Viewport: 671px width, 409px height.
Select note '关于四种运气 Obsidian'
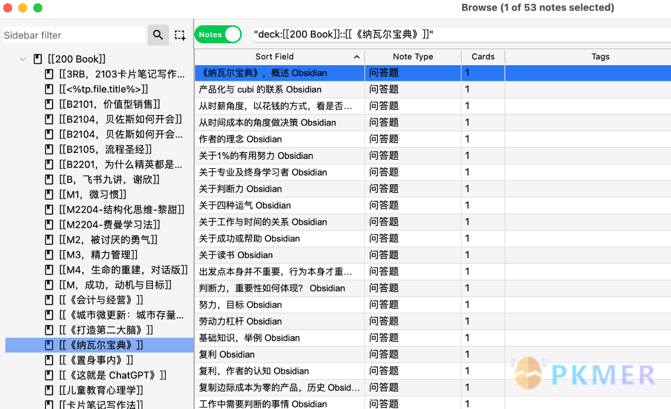[x=279, y=205]
